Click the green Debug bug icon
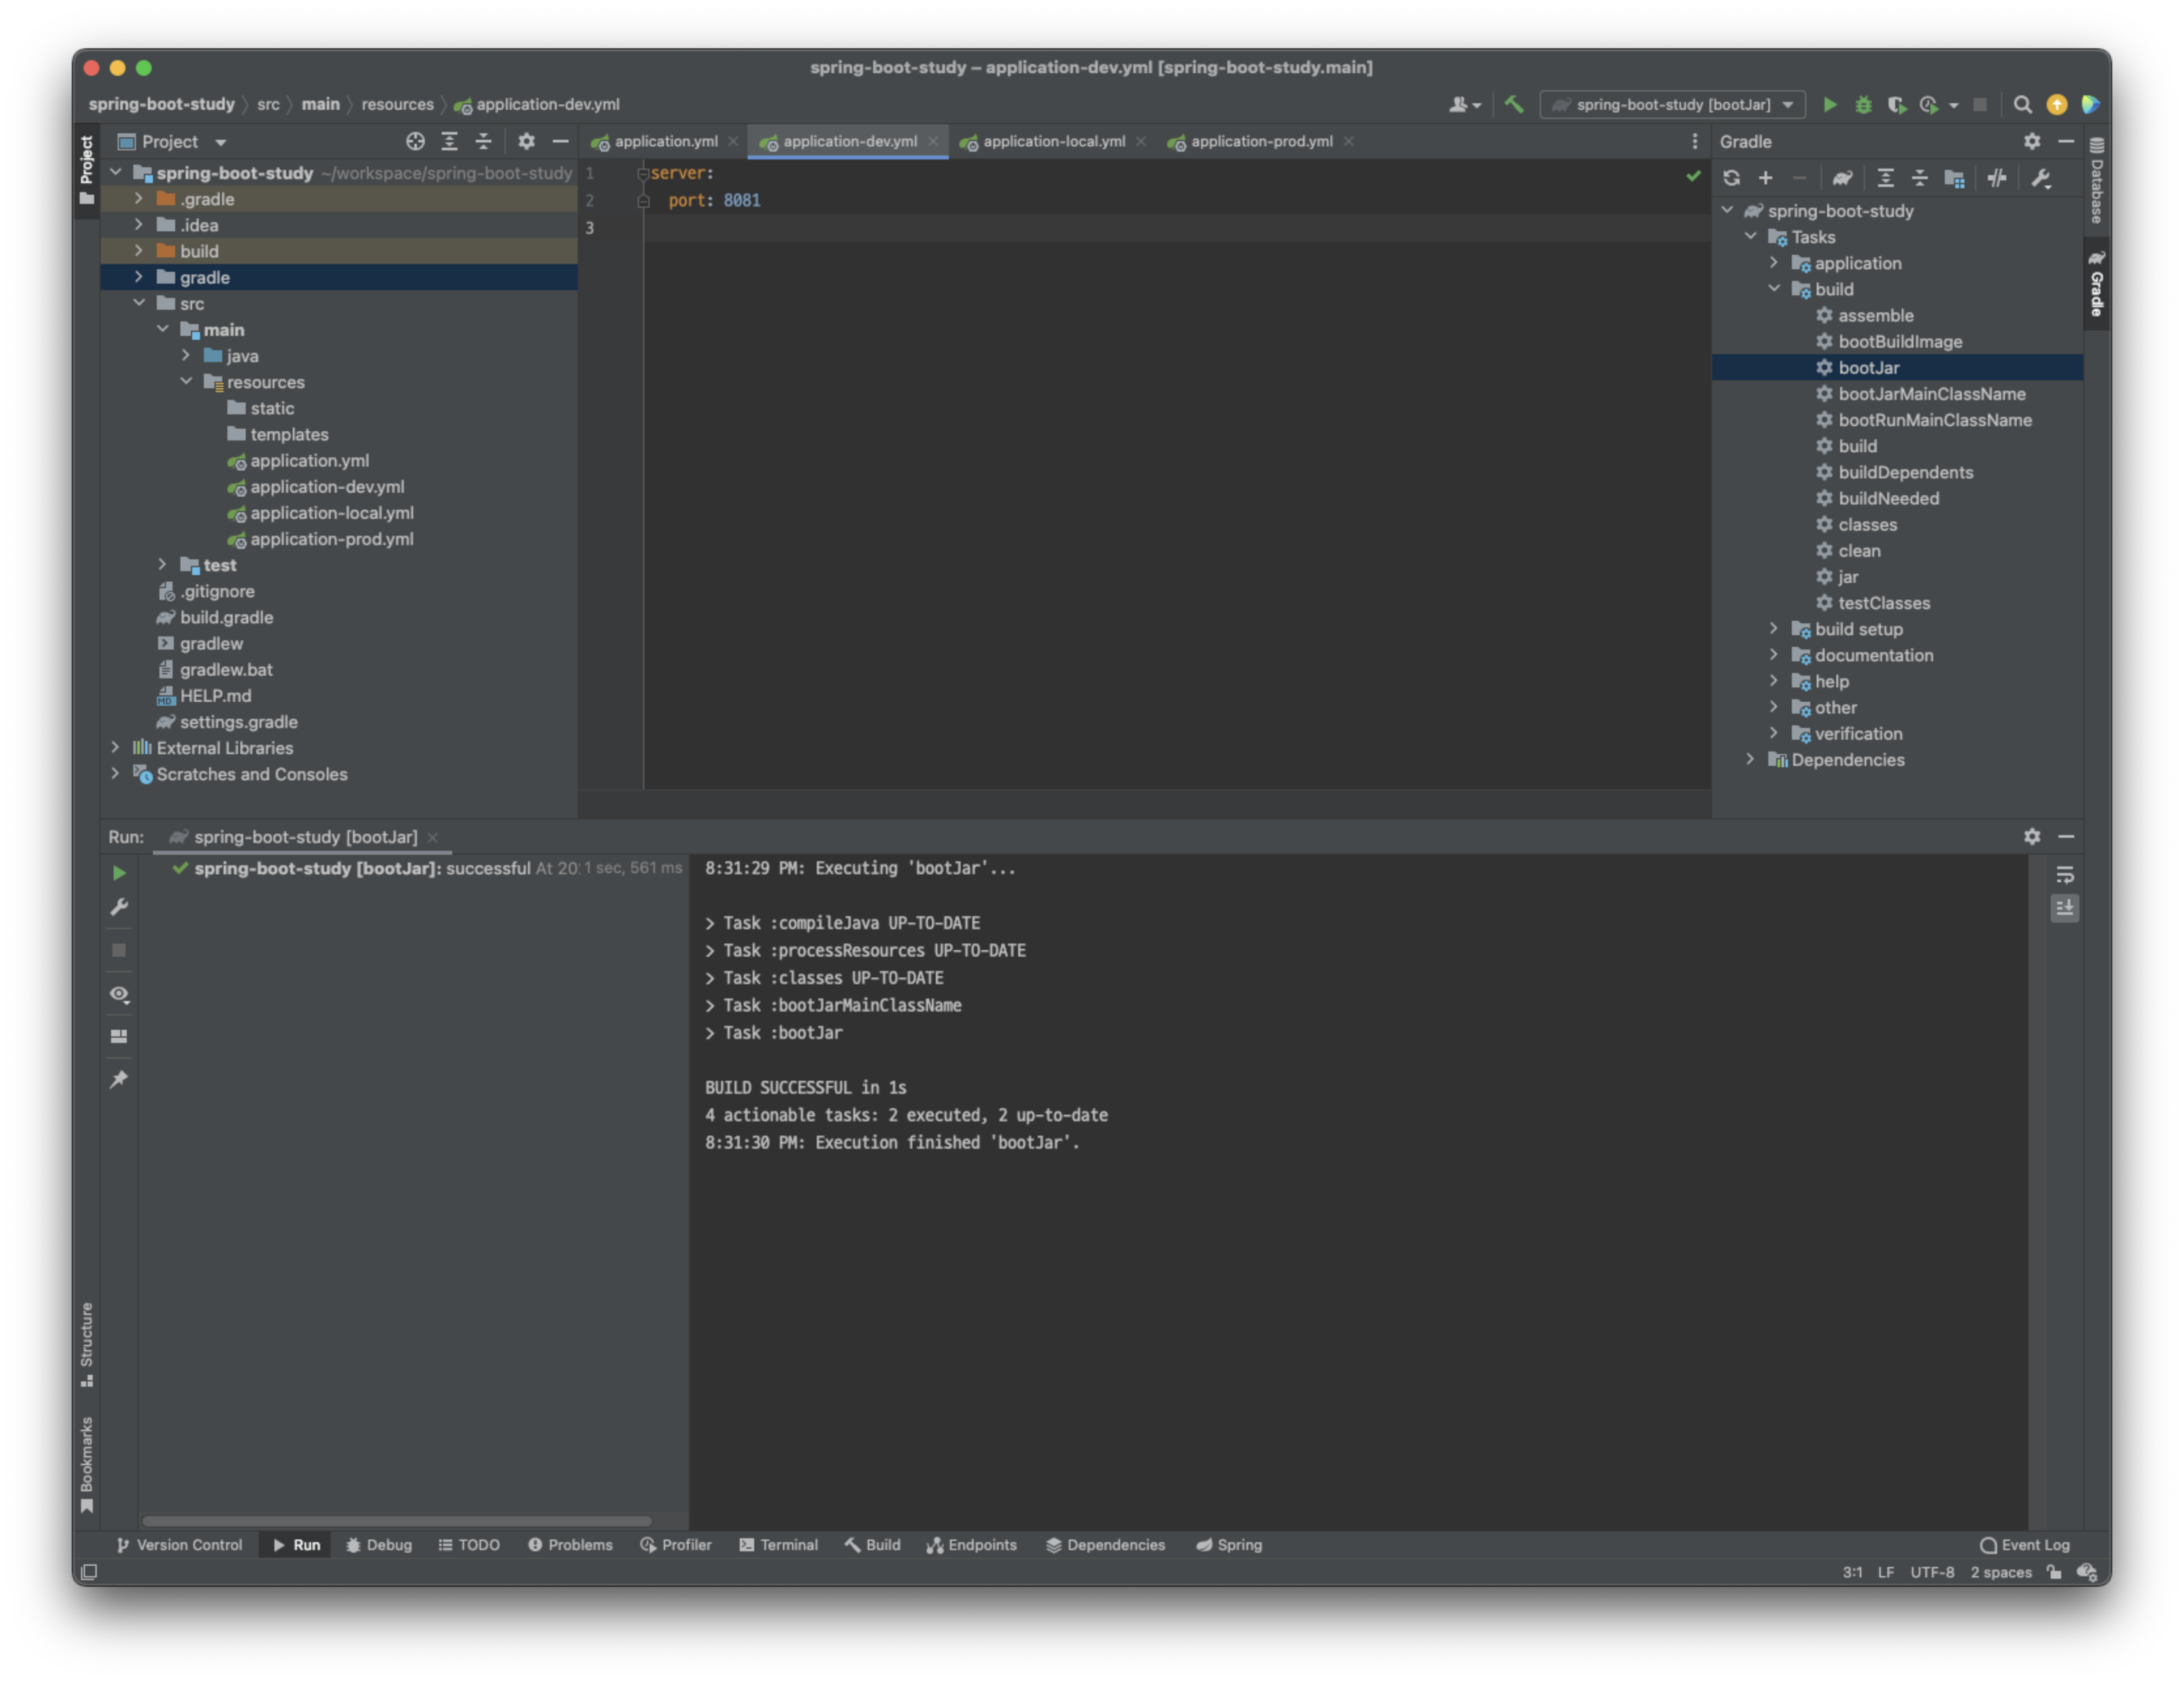 tap(1863, 104)
